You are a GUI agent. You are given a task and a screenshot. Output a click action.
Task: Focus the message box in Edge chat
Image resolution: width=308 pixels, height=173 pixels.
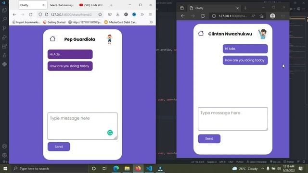(233, 119)
